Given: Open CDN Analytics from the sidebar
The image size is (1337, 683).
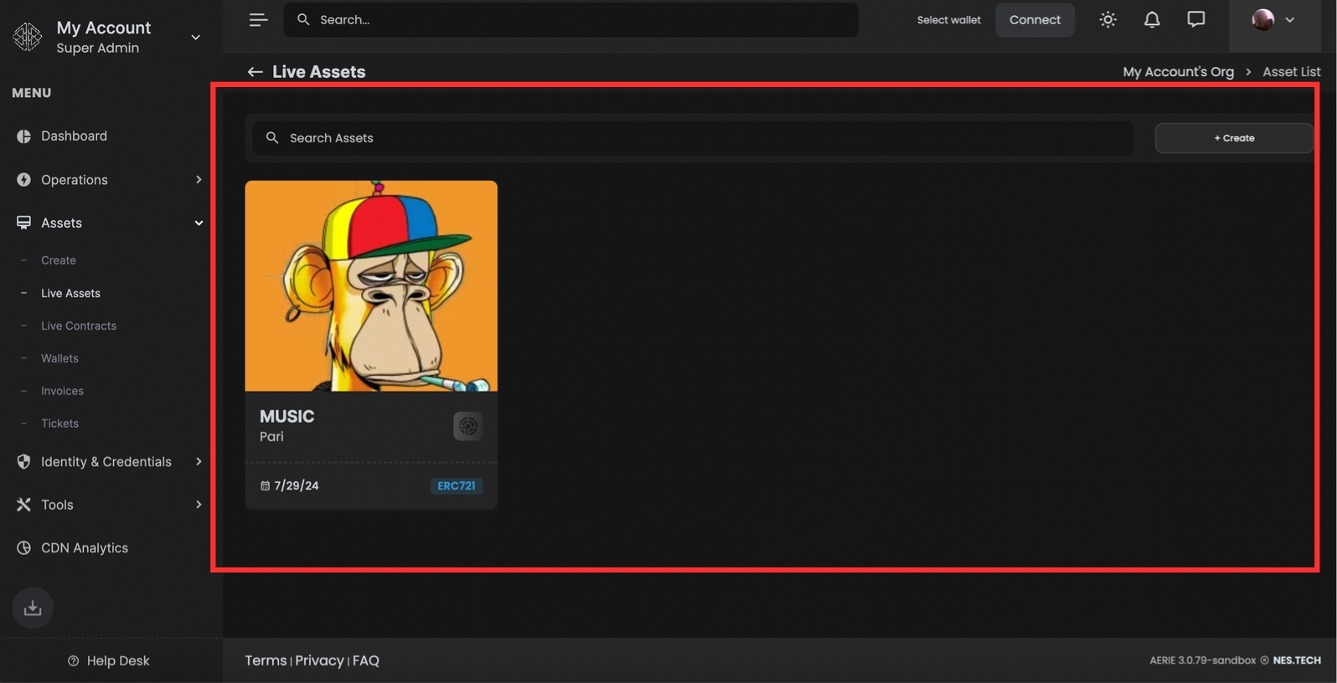Looking at the screenshot, I should coord(84,547).
